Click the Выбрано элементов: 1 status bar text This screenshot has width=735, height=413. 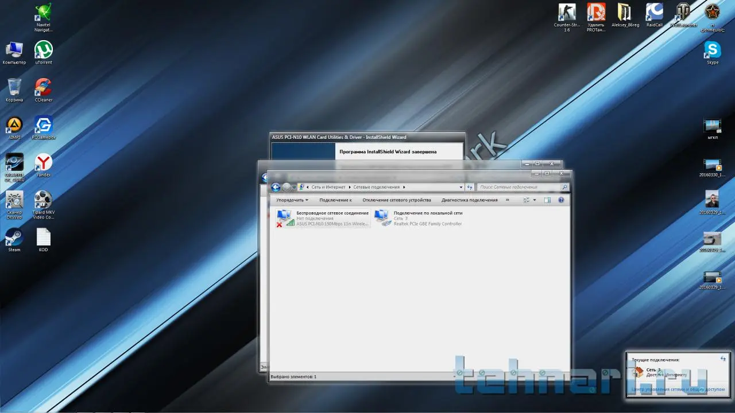click(x=293, y=377)
